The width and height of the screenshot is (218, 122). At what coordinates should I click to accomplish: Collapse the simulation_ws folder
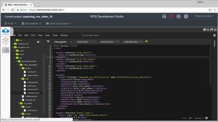(x=13, y=47)
